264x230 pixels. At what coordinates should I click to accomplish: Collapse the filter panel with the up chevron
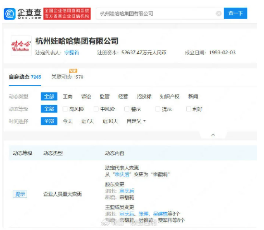click(x=213, y=135)
